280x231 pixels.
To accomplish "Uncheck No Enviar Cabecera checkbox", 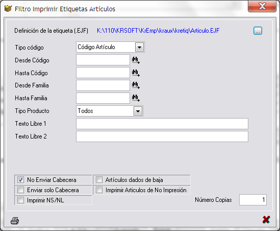I will [x=20, y=180].
